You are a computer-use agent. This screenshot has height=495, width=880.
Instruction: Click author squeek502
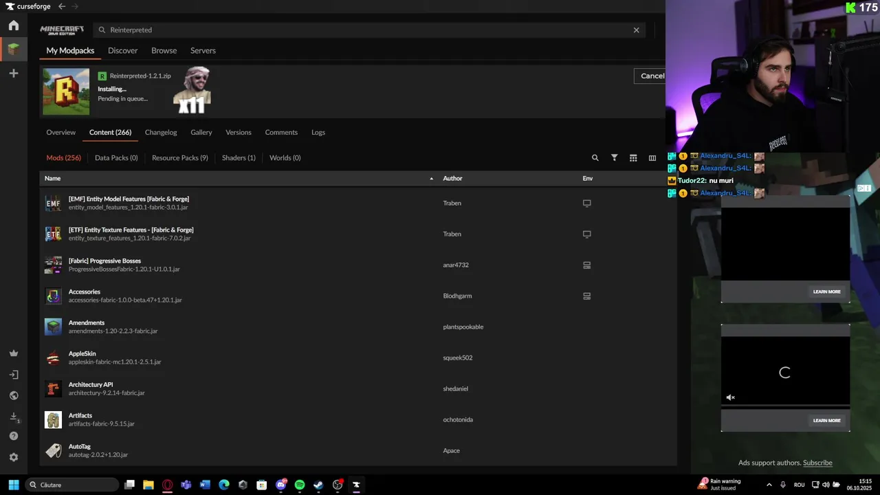(457, 358)
